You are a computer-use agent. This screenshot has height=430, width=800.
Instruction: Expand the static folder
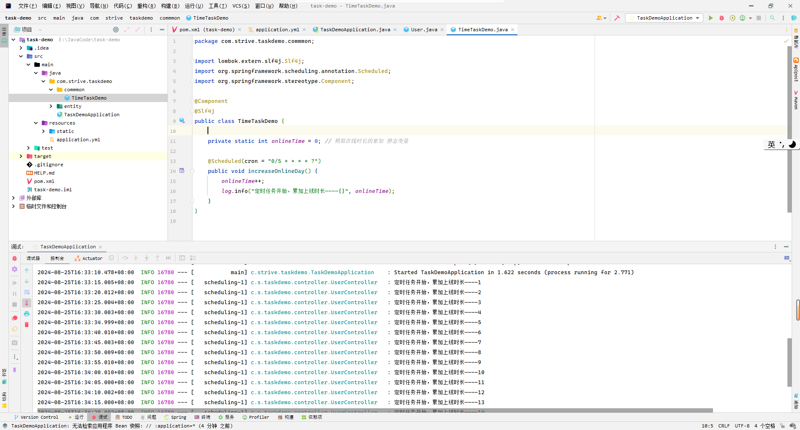tap(43, 131)
